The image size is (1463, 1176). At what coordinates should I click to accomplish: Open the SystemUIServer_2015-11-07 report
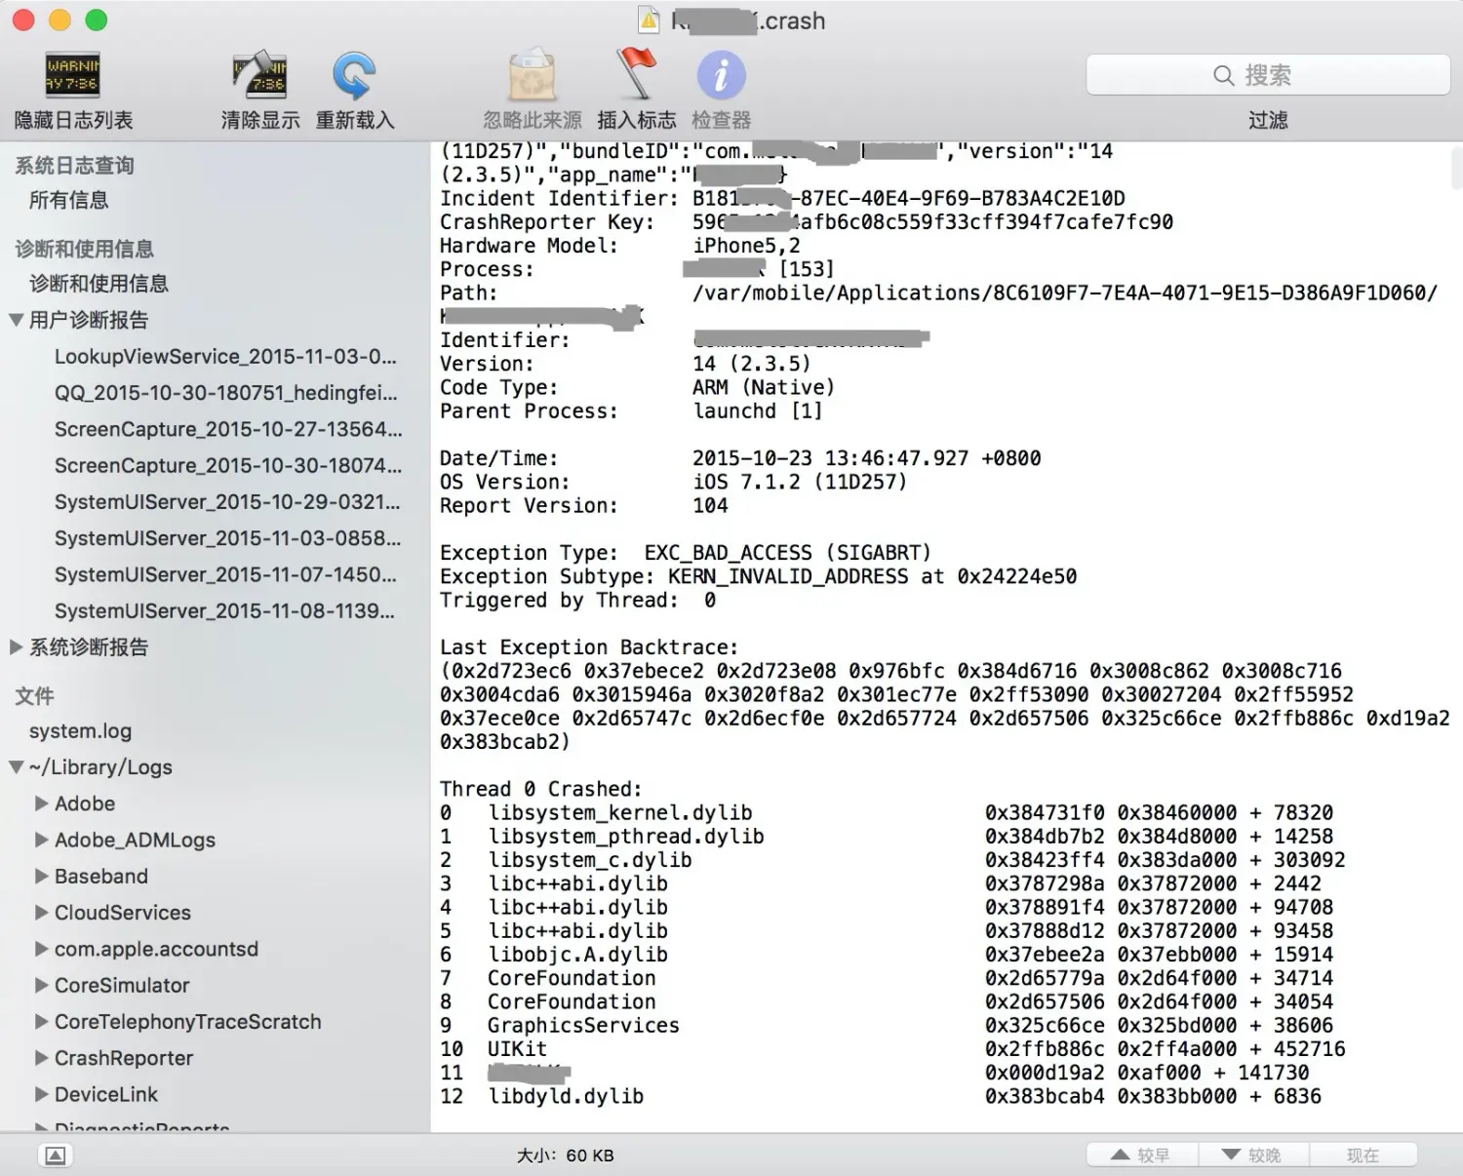tap(225, 574)
